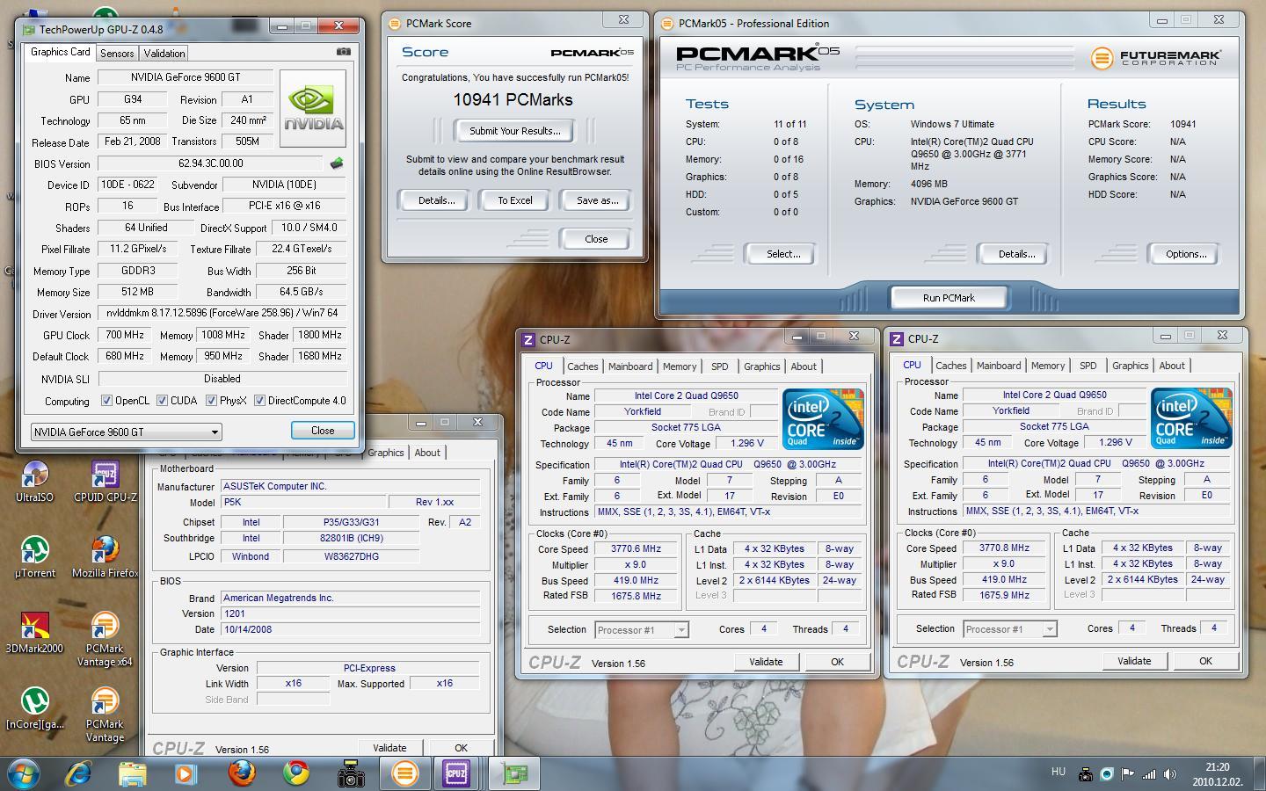This screenshot has width=1266, height=791.
Task: Click the camera app taskbar icon
Action: pyautogui.click(x=351, y=773)
